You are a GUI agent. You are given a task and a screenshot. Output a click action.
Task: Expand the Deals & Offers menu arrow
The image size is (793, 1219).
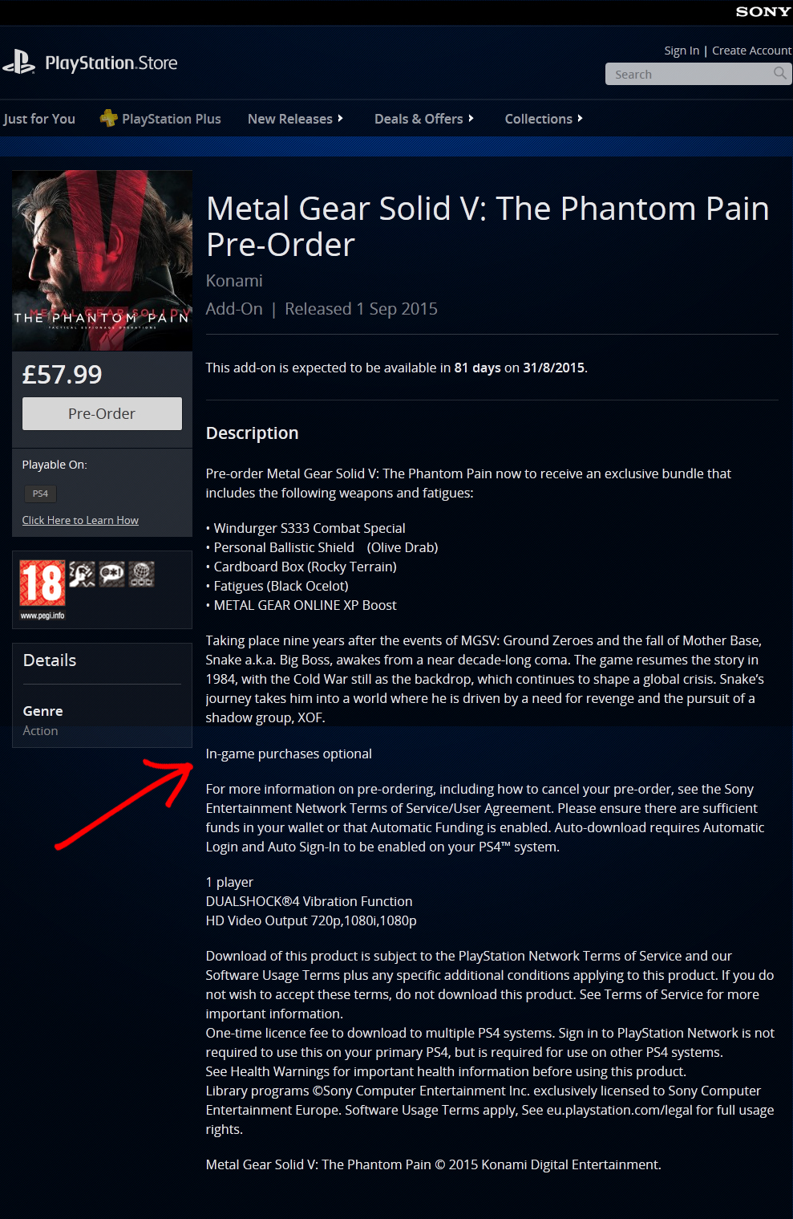[x=471, y=118]
